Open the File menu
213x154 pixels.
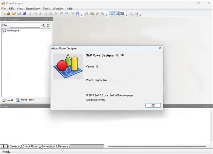coord(3,9)
